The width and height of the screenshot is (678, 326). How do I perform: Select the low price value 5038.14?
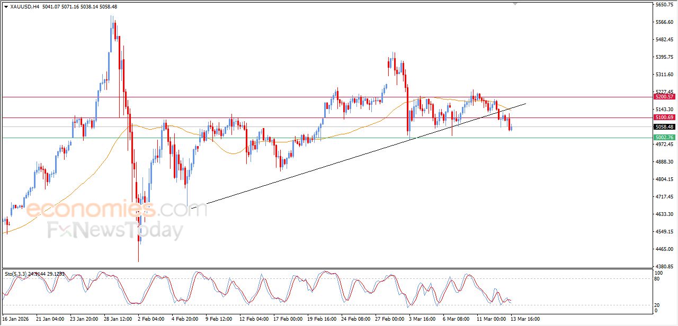88,7
